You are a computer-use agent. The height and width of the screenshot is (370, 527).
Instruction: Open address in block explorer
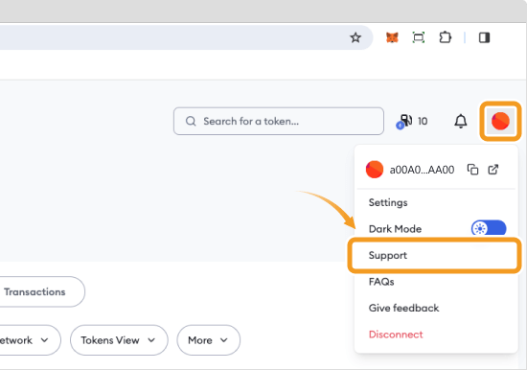(x=493, y=170)
